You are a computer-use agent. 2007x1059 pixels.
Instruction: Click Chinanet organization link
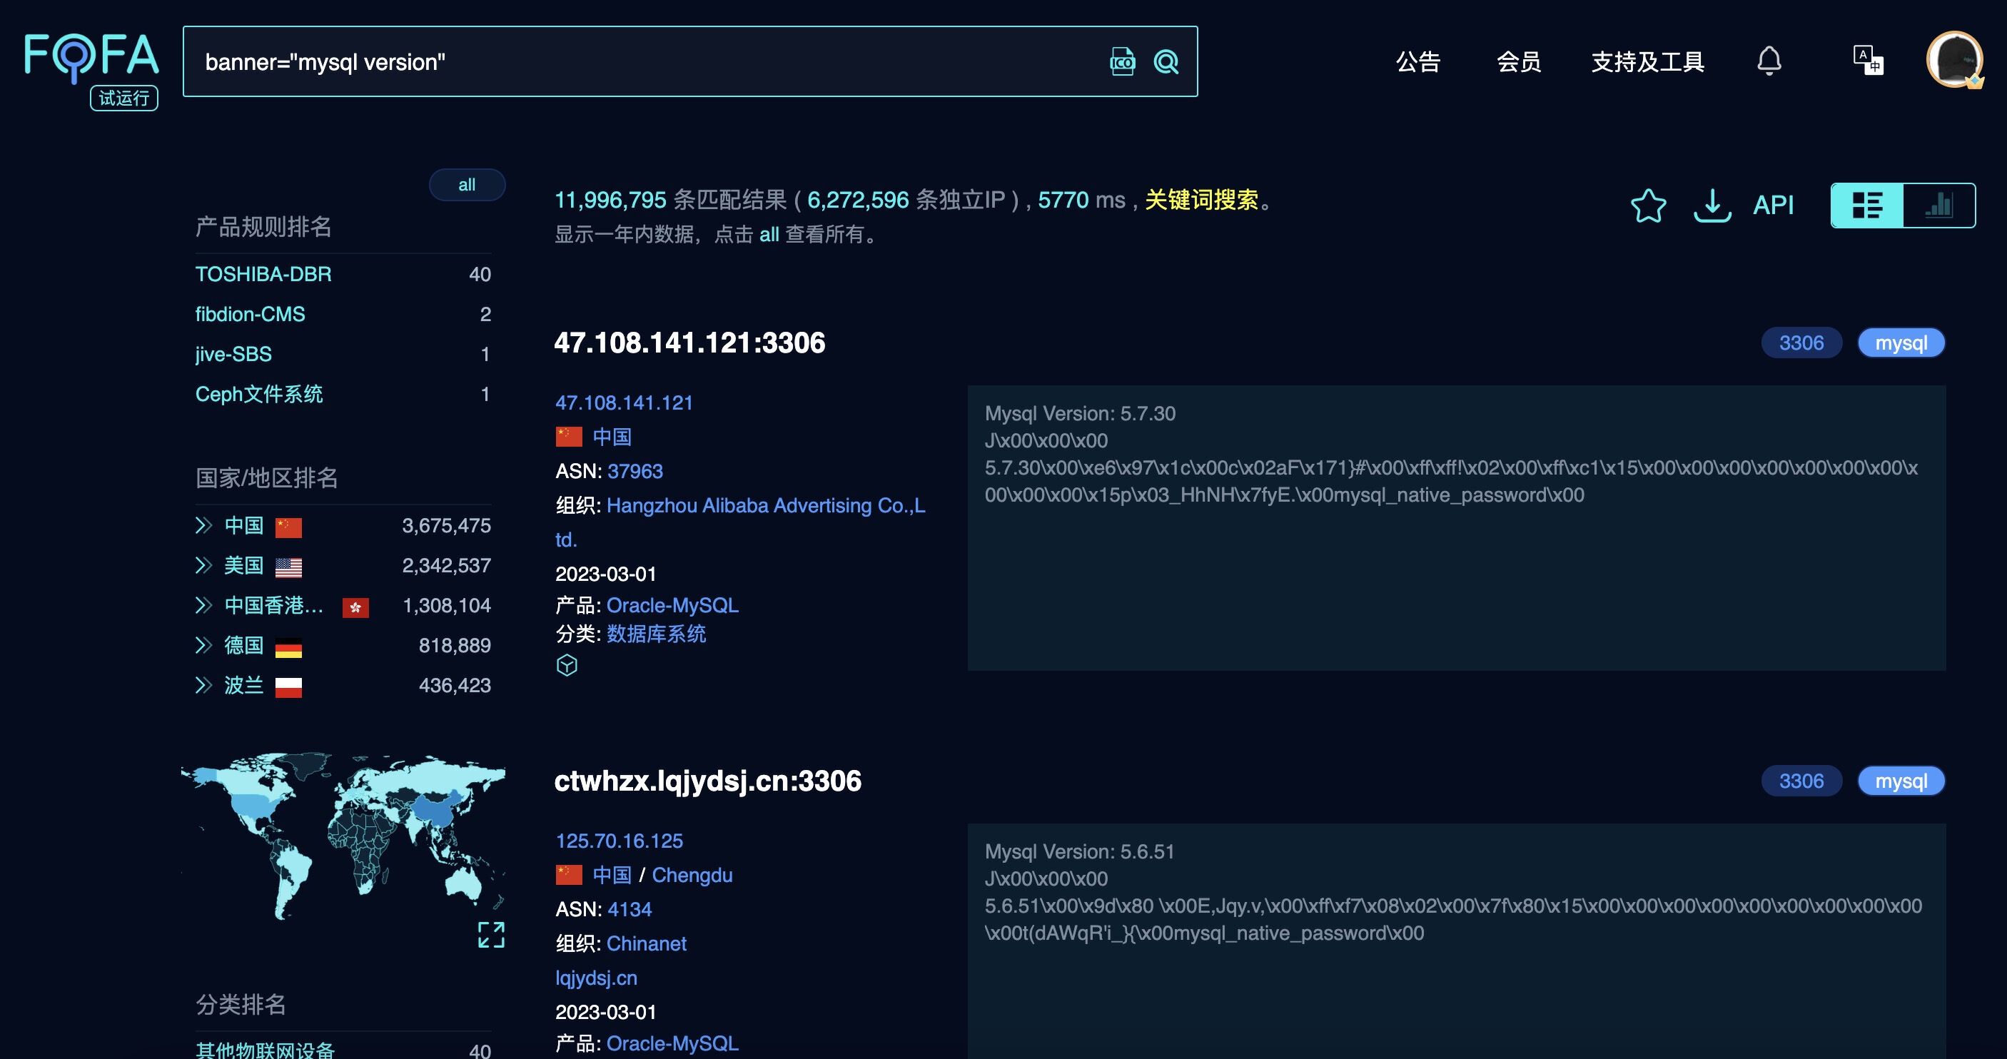(647, 943)
